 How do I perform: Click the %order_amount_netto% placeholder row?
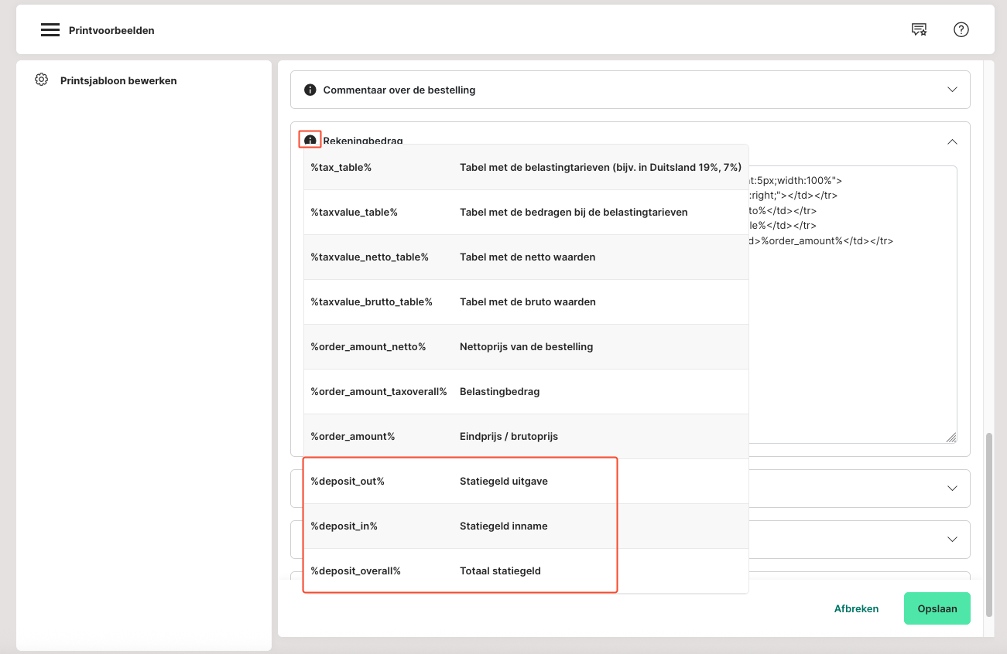coord(526,347)
